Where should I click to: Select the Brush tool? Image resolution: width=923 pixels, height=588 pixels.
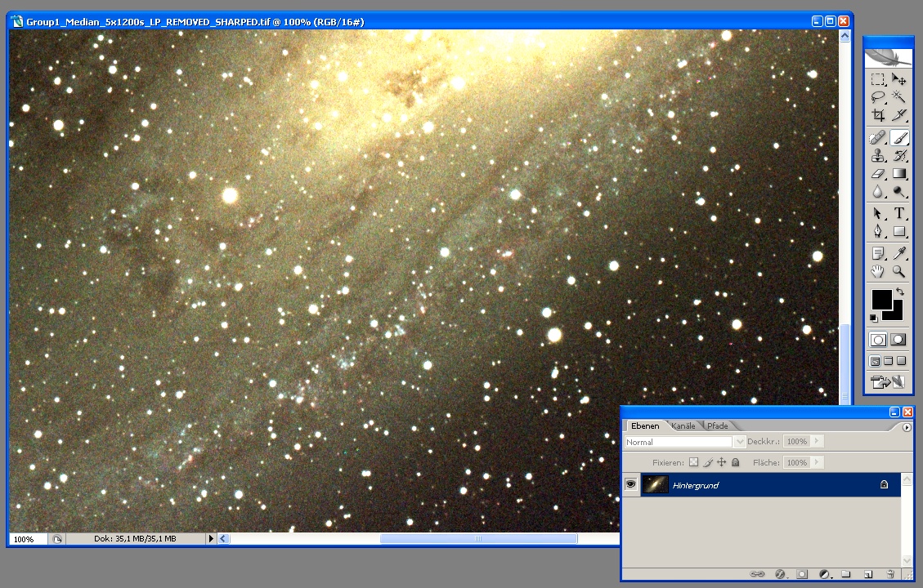click(x=898, y=137)
